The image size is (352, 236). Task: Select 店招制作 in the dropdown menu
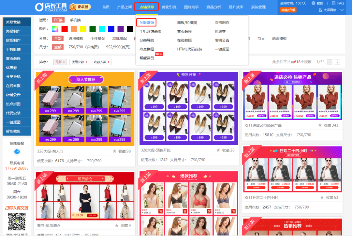click(x=222, y=23)
